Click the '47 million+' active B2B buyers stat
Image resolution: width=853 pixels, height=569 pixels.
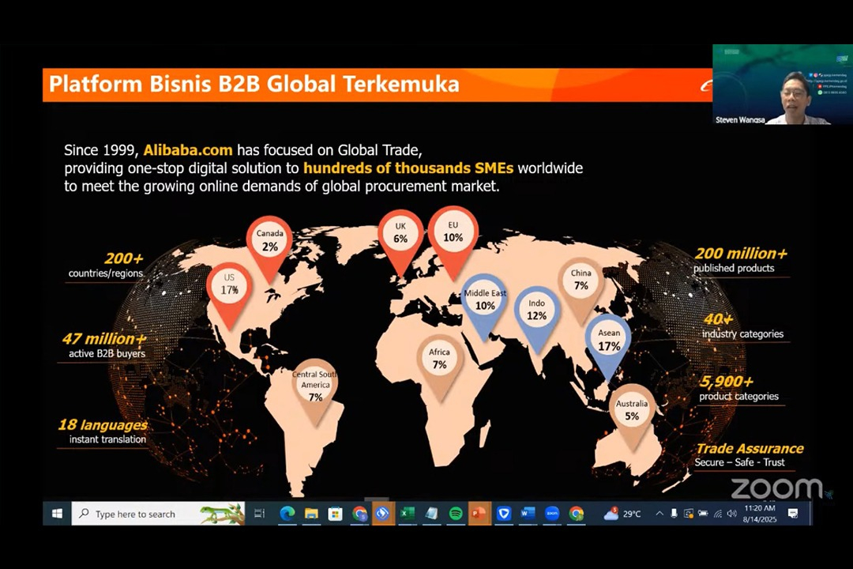104,345
